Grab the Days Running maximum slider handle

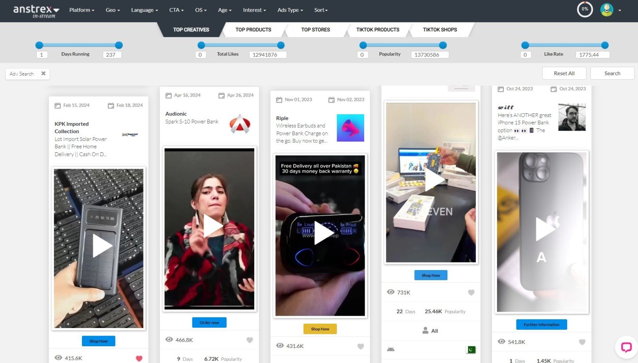(x=119, y=45)
